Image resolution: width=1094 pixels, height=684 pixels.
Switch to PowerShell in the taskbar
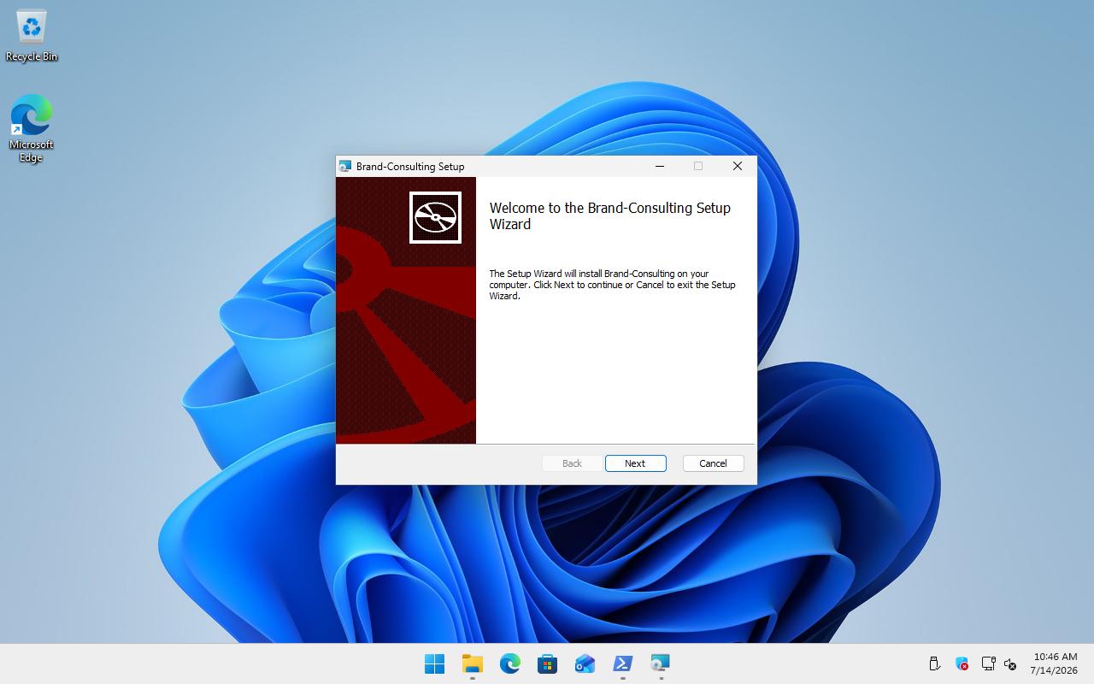(x=622, y=663)
